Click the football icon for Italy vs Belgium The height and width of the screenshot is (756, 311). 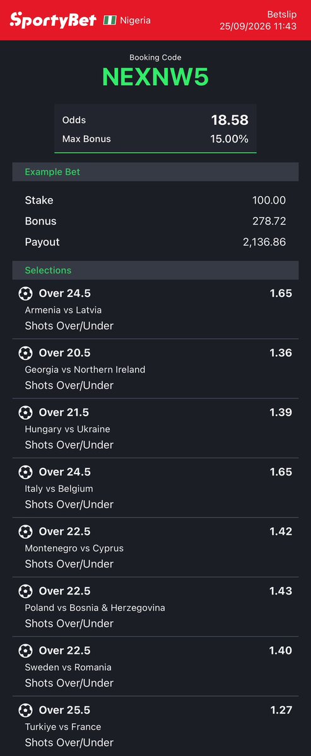[x=26, y=472]
